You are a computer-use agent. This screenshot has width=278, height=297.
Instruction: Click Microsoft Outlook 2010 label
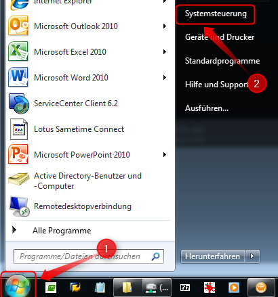pyautogui.click(x=76, y=26)
